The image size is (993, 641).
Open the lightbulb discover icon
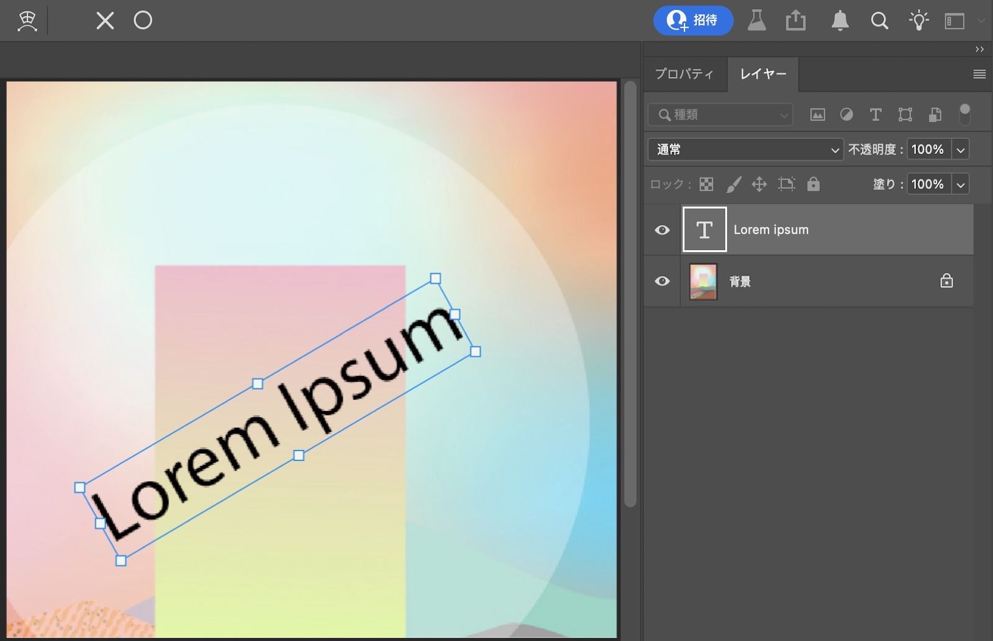click(919, 20)
